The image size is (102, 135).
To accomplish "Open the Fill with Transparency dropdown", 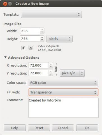I will click(63, 92).
